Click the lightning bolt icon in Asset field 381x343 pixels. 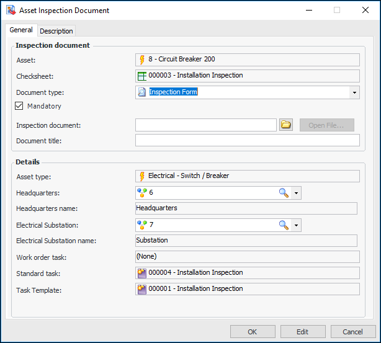click(x=141, y=60)
